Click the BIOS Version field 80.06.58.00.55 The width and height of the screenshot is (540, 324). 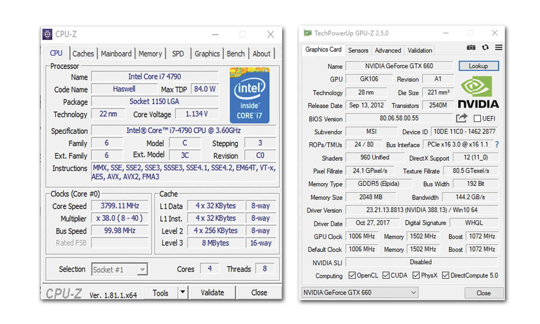(399, 118)
